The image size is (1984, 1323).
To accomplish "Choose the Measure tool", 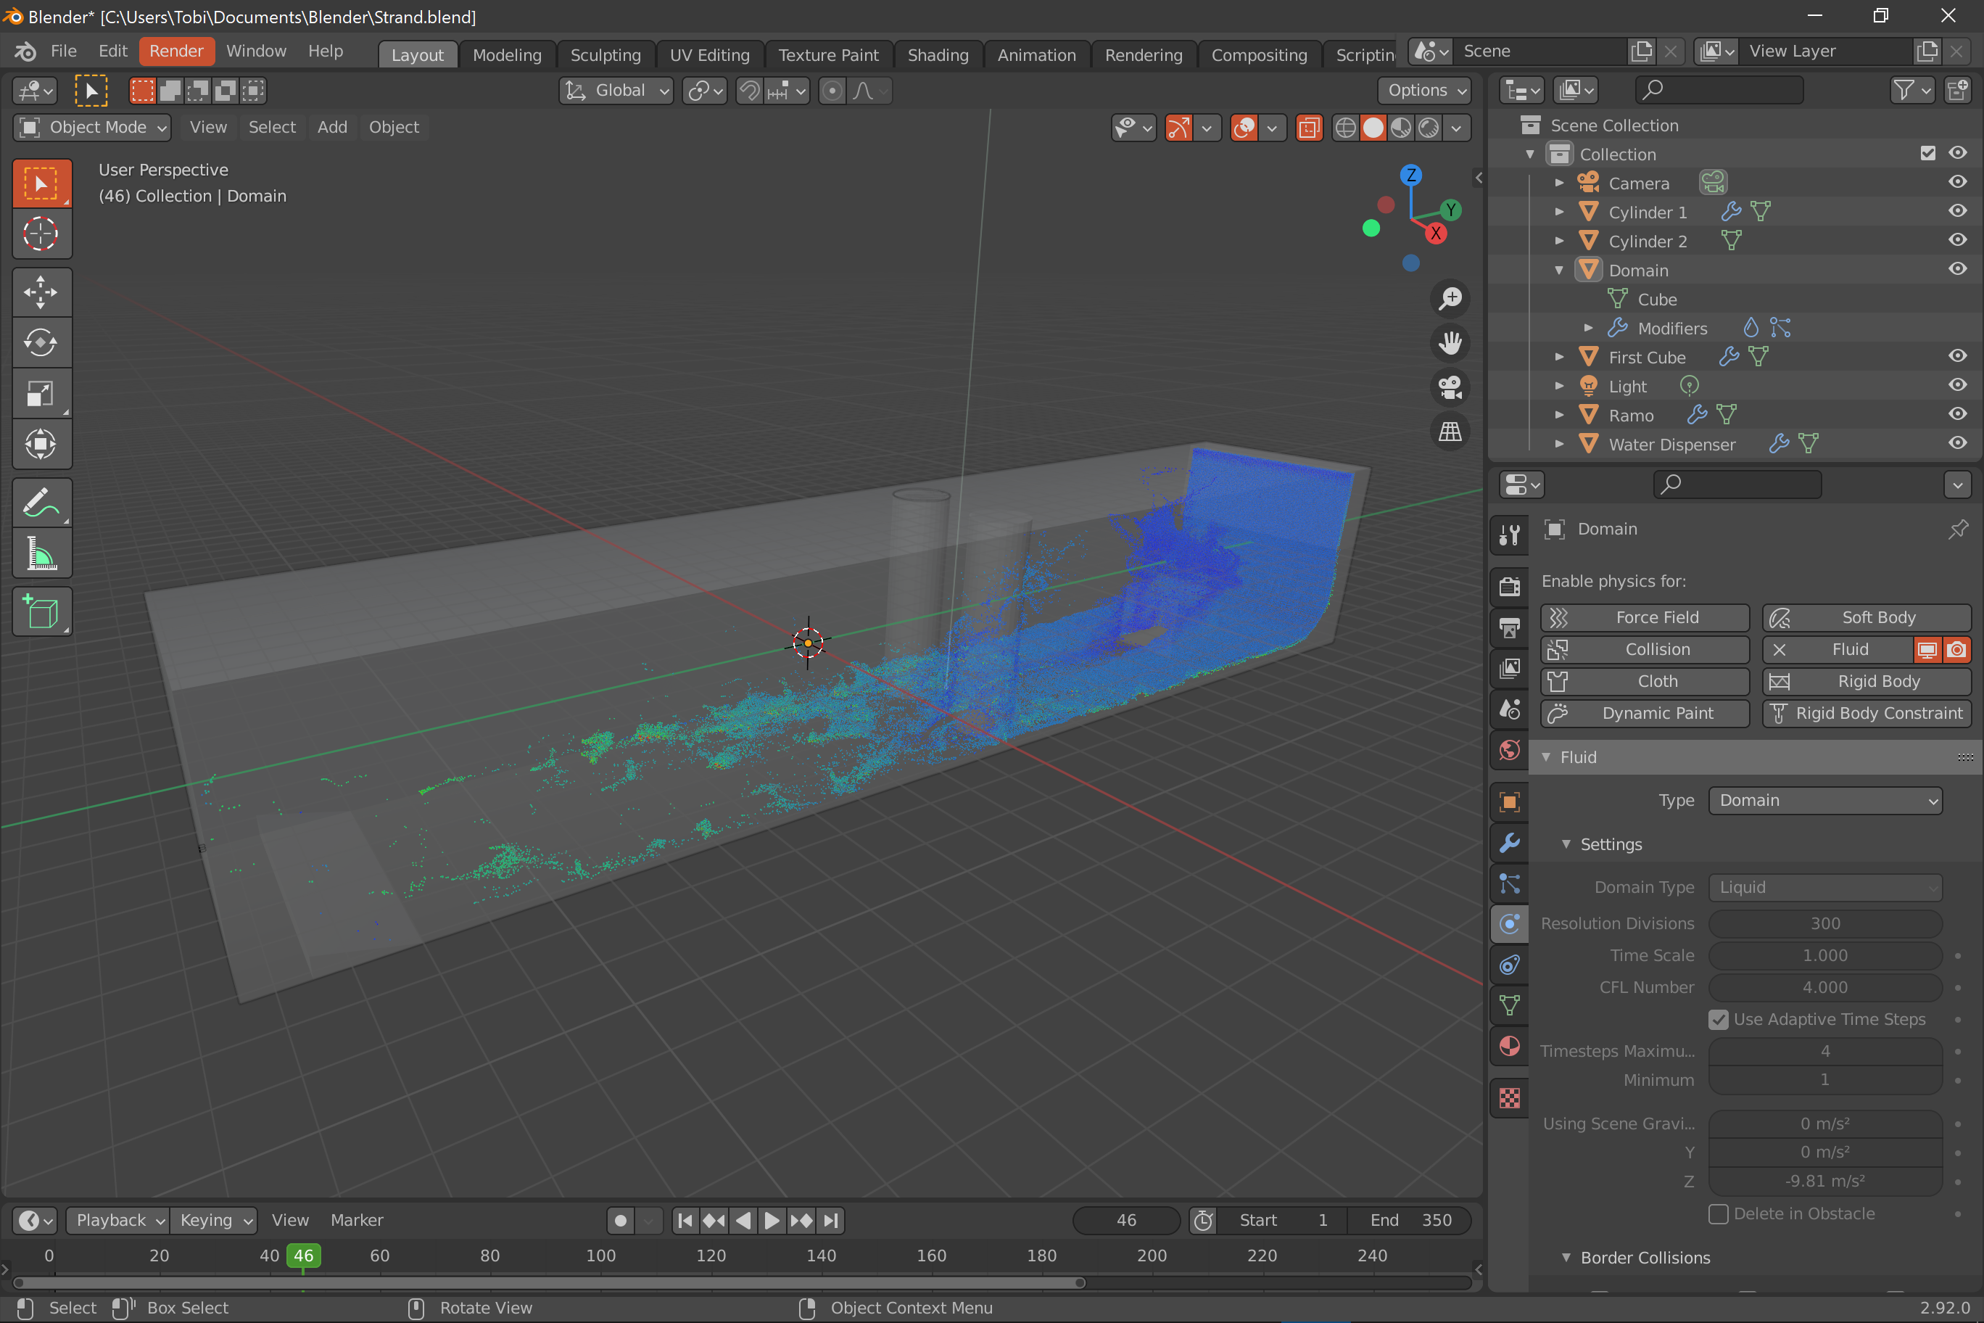I will coord(41,553).
